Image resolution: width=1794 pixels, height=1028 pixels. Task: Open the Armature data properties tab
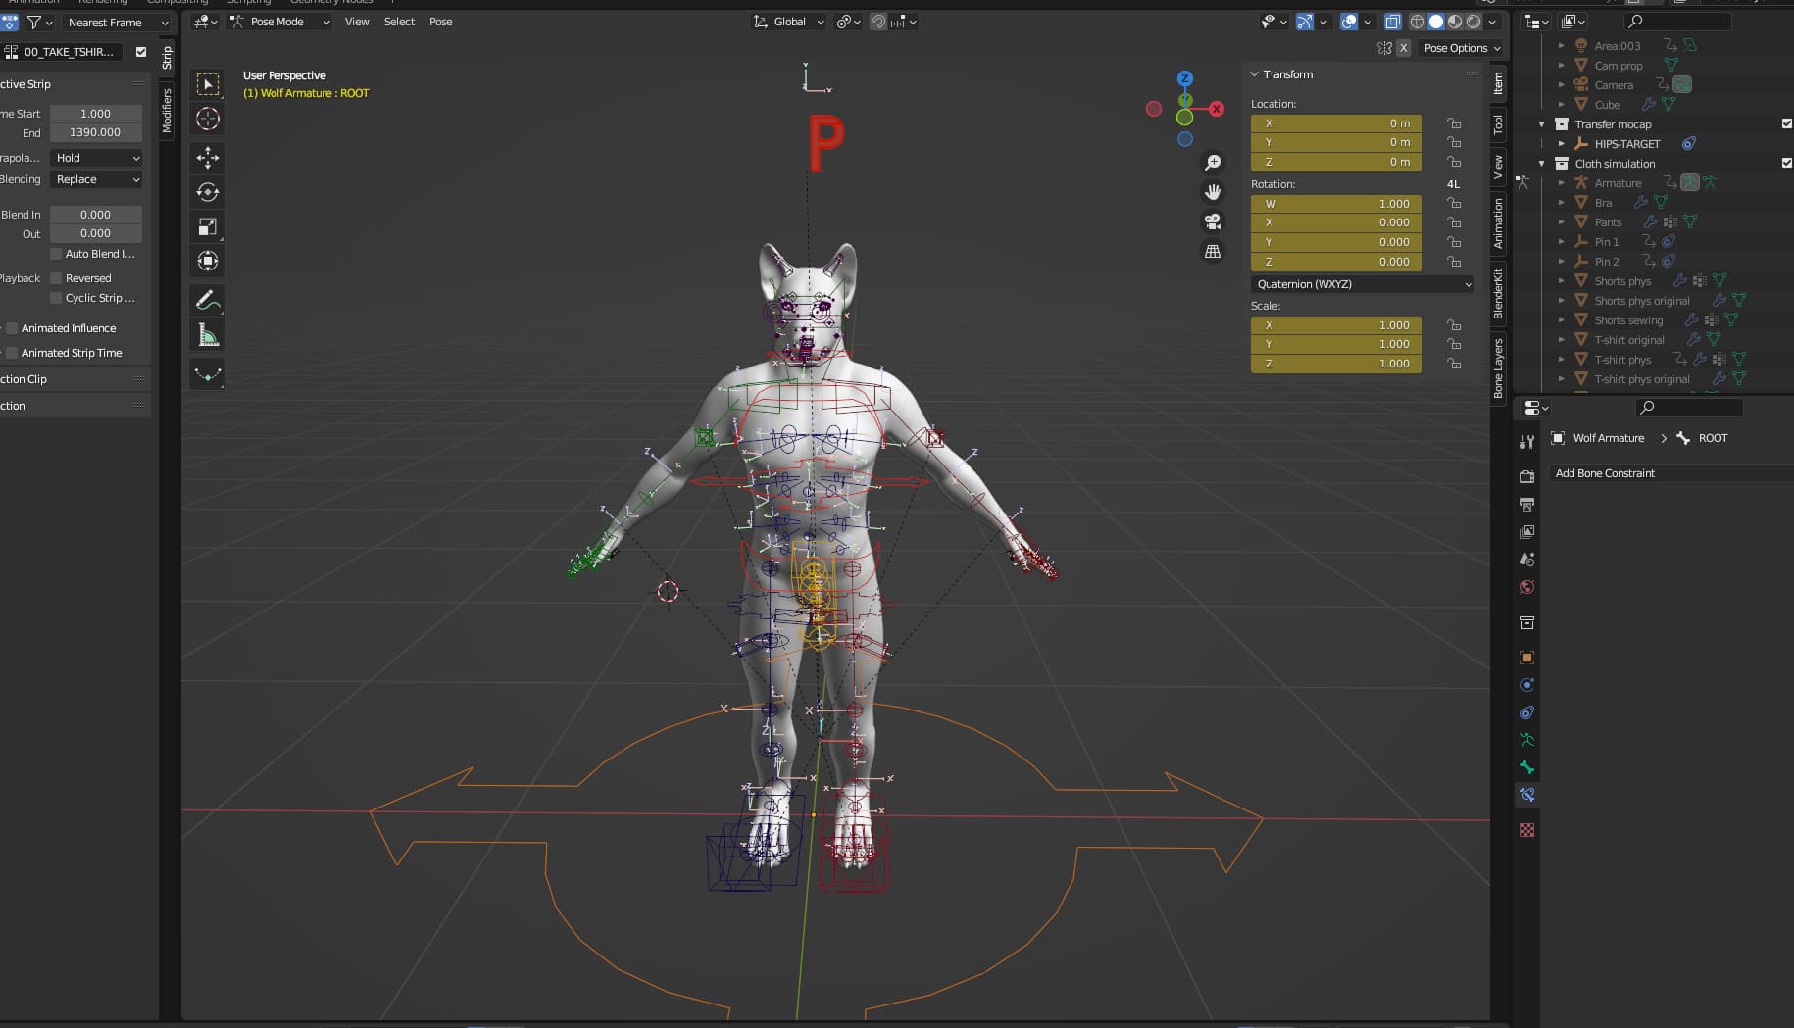click(1526, 740)
